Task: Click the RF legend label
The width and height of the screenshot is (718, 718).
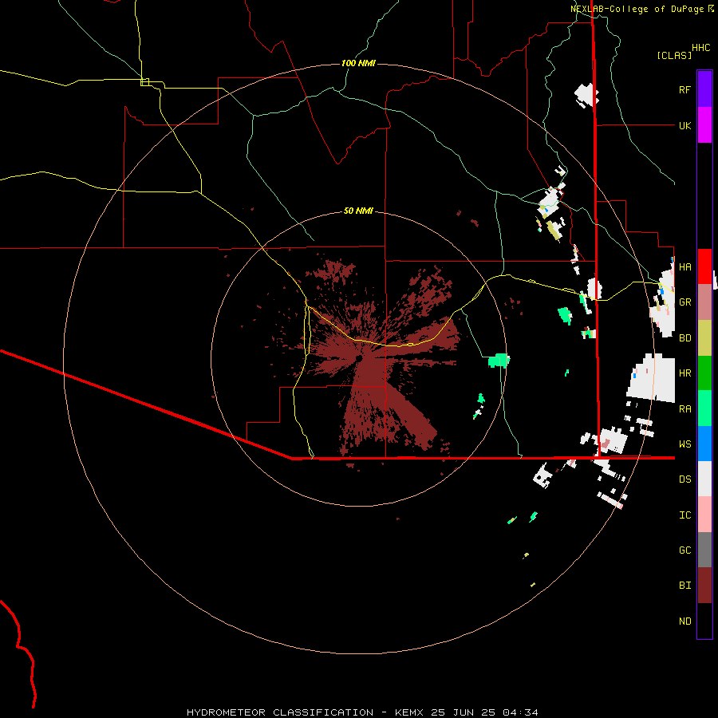Action: tap(684, 89)
